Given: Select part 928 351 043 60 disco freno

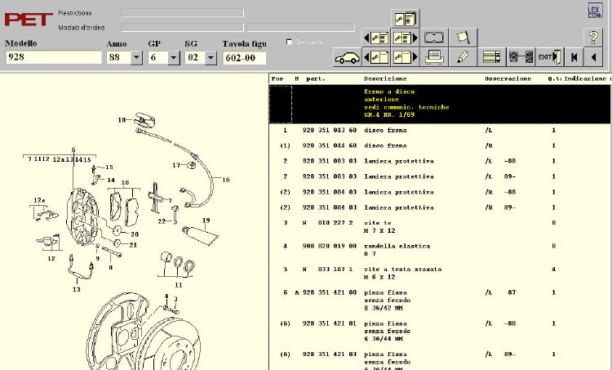Looking at the screenshot, I should [x=440, y=130].
